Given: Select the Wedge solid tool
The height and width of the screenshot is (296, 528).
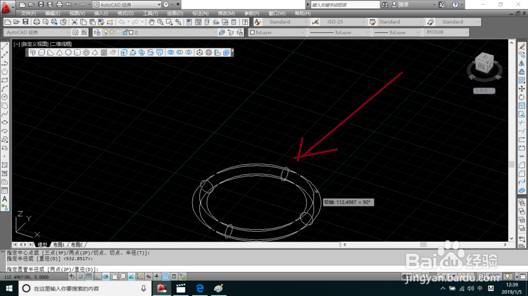Looking at the screenshot, I should [x=51, y=53].
